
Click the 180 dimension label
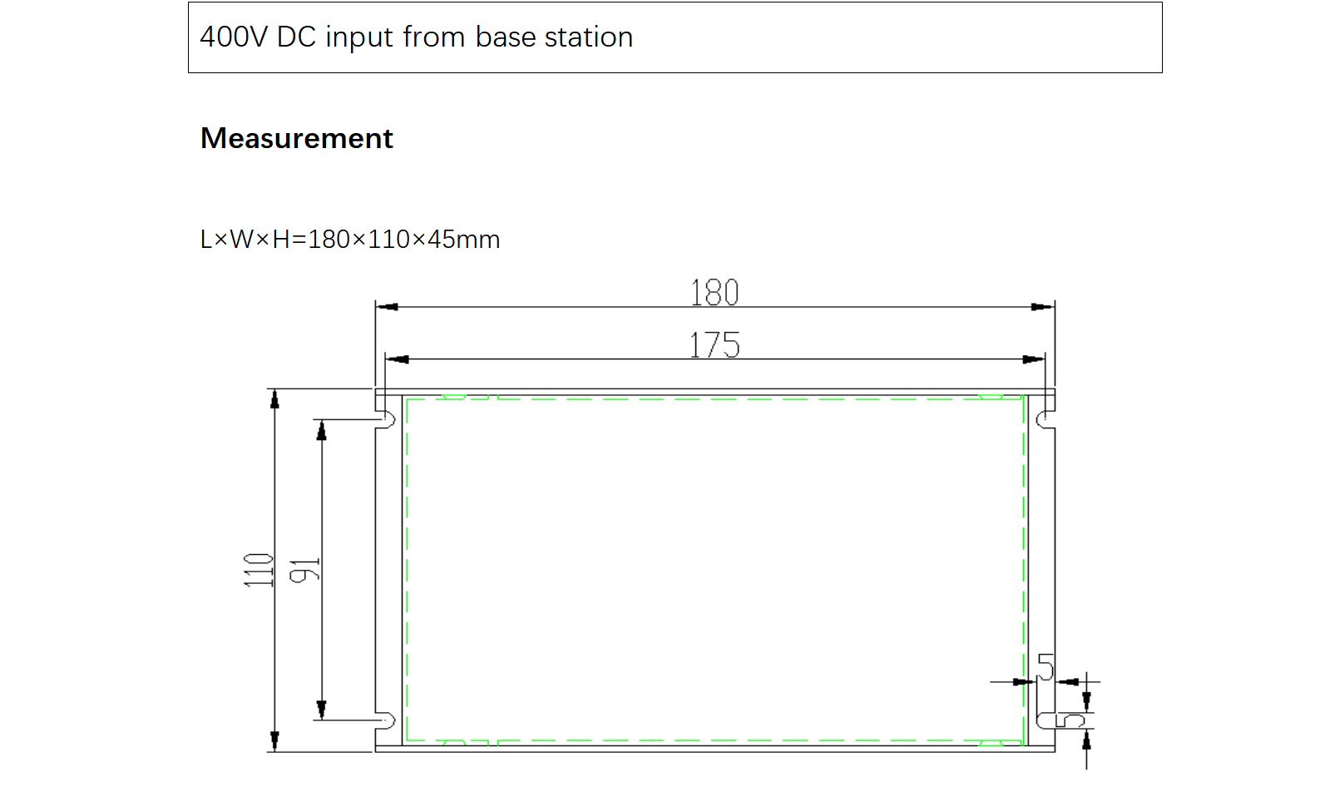pos(714,293)
